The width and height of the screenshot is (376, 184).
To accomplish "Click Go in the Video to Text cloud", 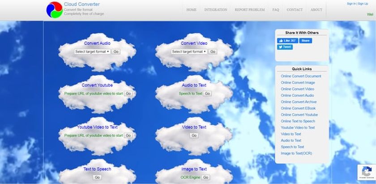I will pyautogui.click(x=194, y=135).
